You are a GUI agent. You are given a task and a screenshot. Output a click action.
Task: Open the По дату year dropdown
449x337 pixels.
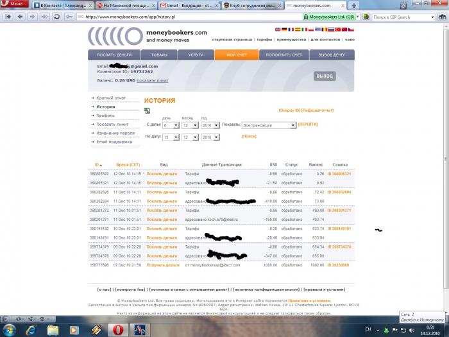(x=210, y=137)
